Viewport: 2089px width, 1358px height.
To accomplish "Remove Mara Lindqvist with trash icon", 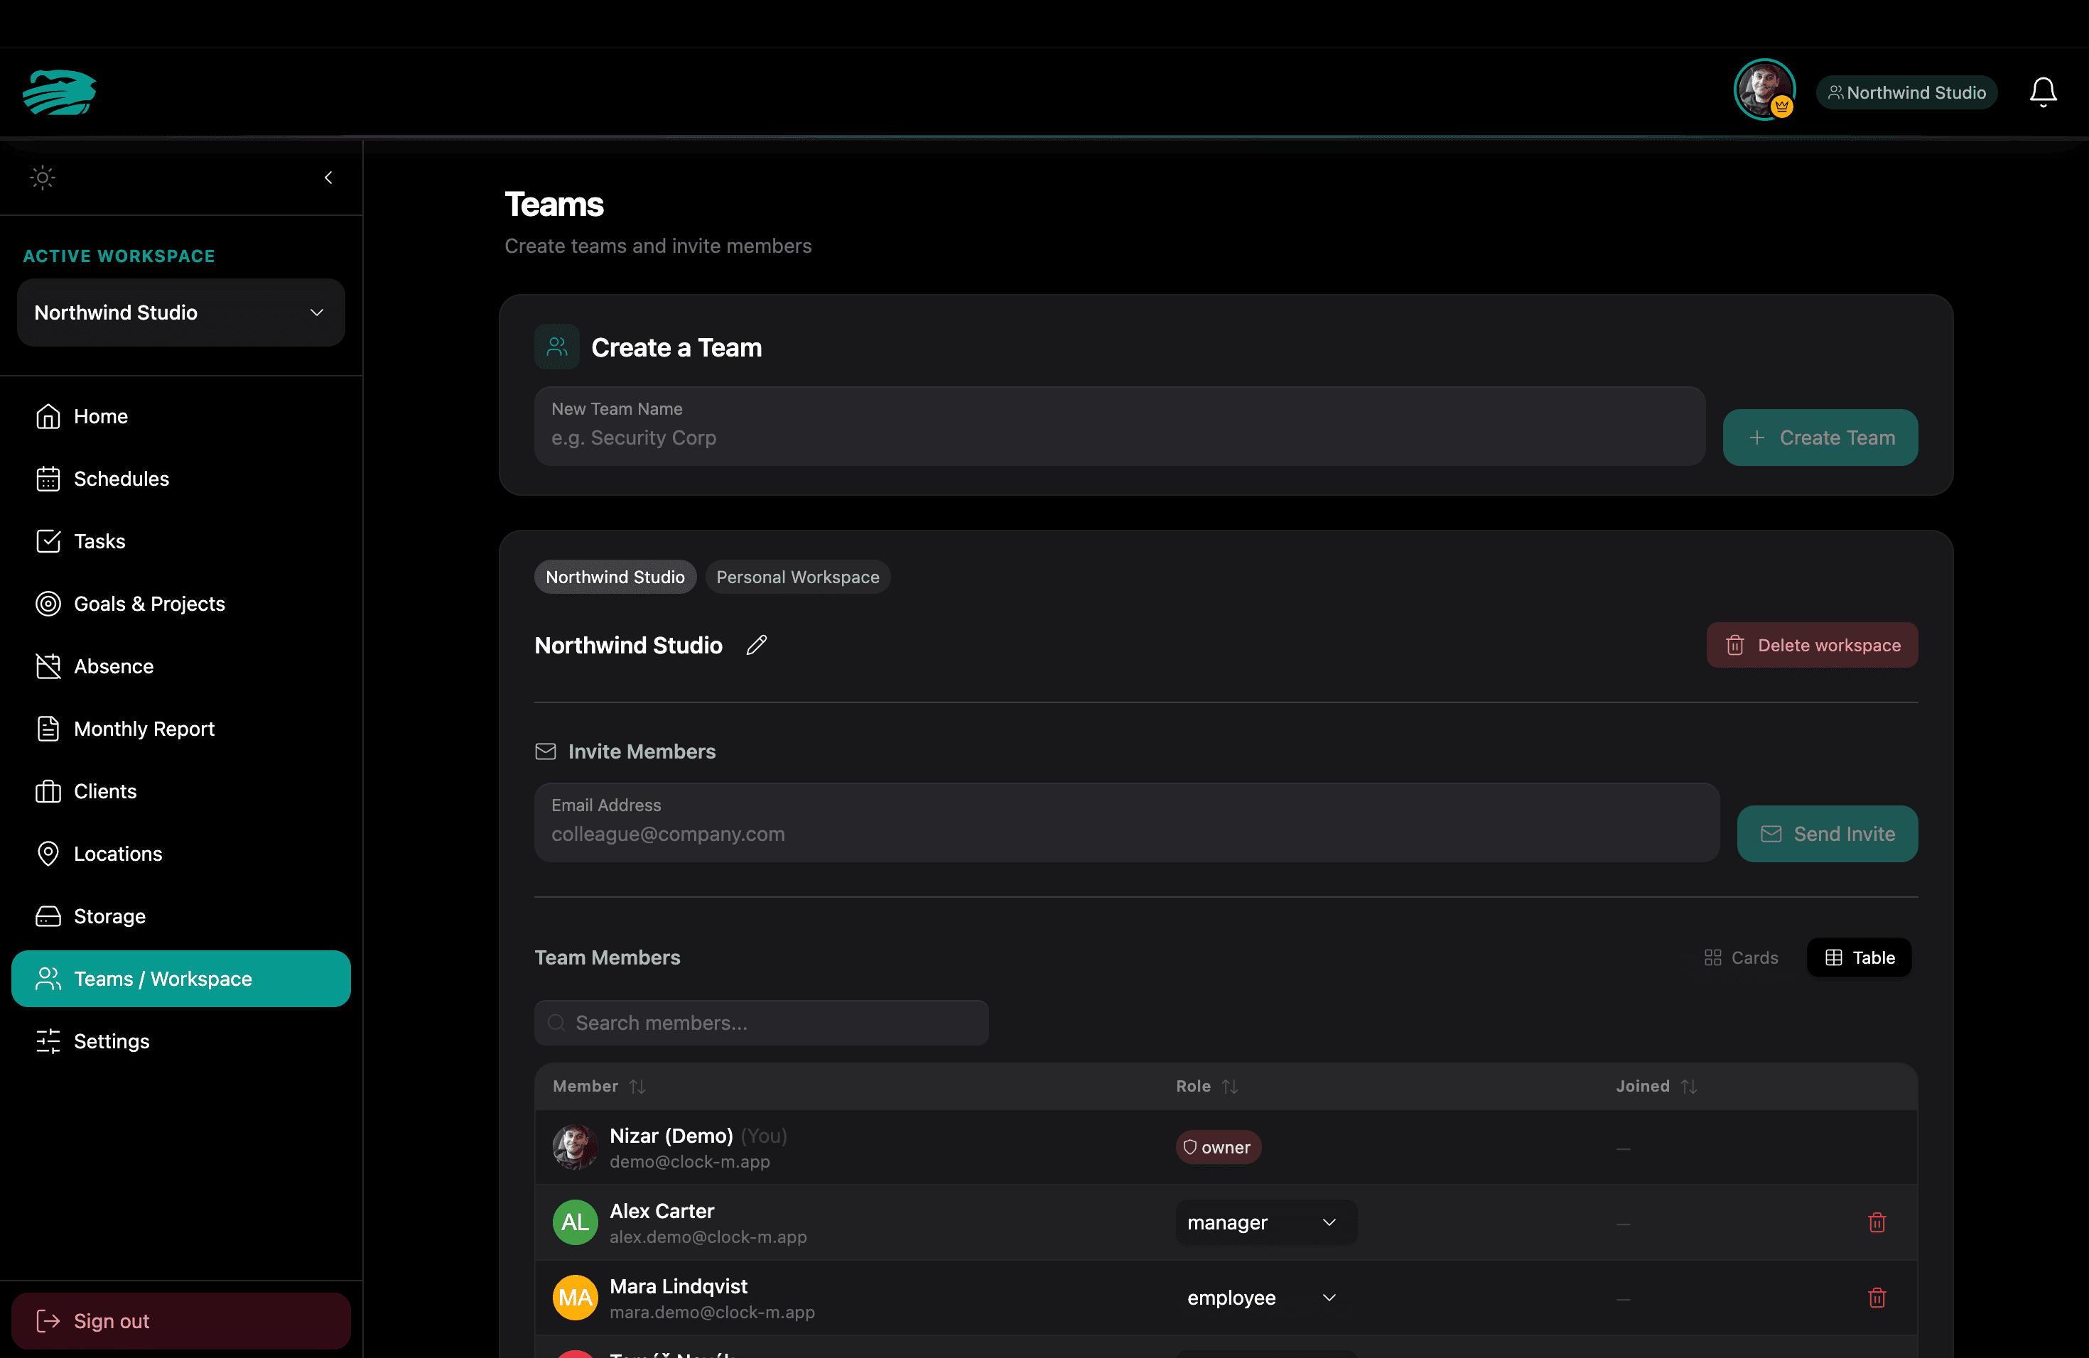I will pos(1877,1298).
